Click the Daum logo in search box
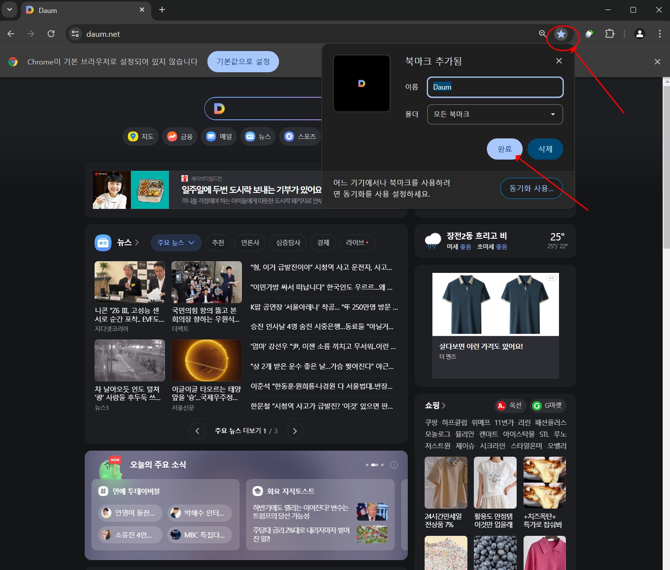 pos(219,109)
